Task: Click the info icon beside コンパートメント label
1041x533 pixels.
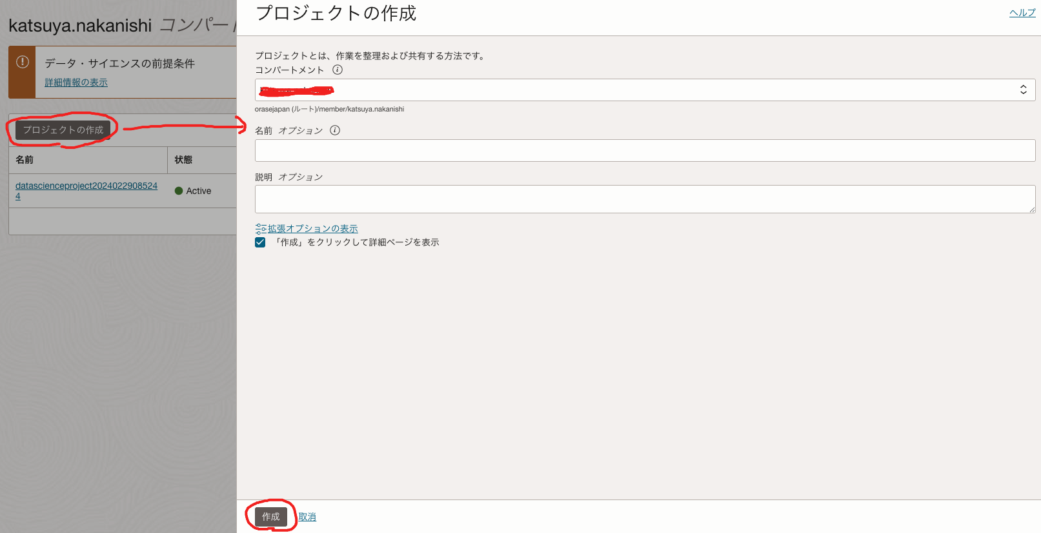Action: point(338,70)
